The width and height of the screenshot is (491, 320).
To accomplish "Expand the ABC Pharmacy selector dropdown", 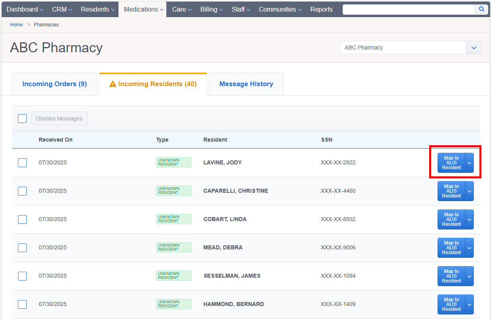I will click(x=473, y=47).
